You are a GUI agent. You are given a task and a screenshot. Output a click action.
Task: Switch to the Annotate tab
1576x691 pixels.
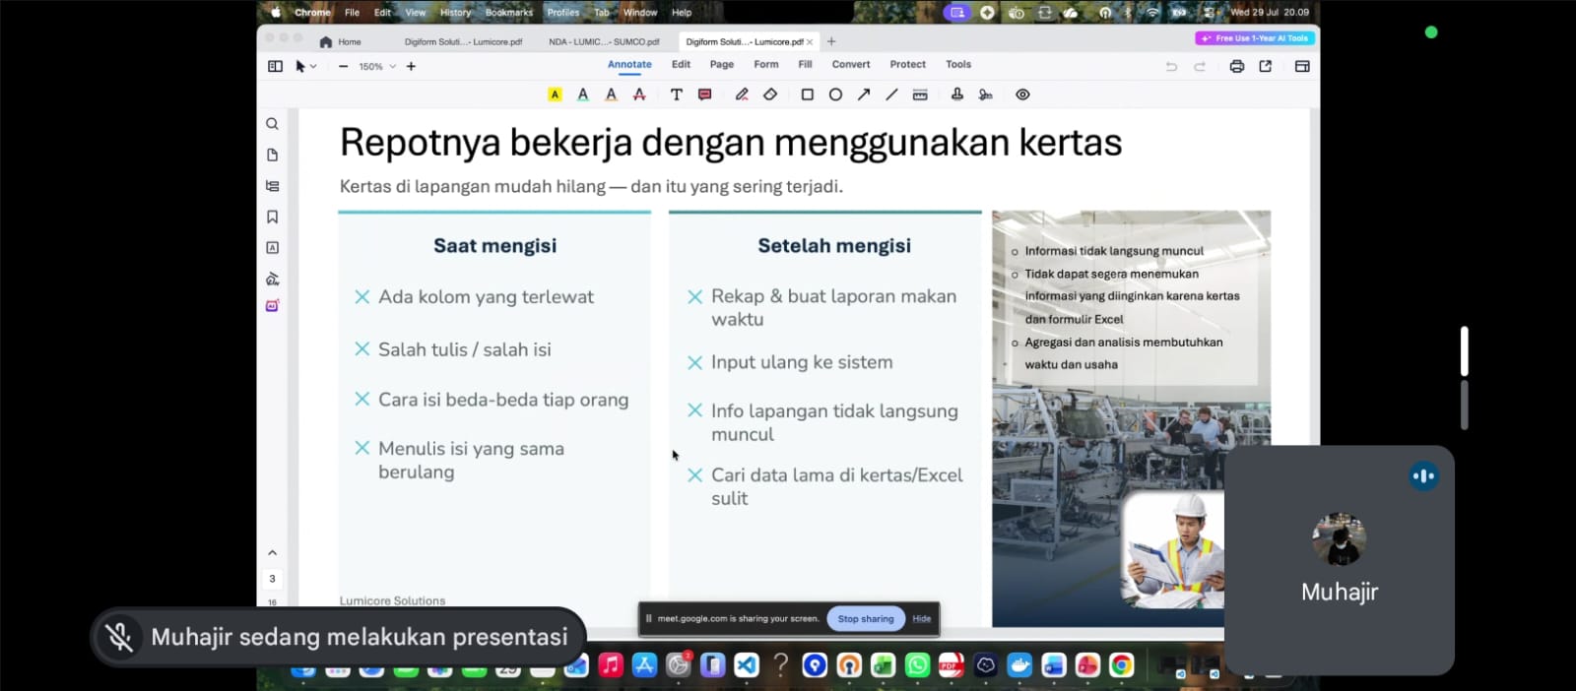click(629, 65)
